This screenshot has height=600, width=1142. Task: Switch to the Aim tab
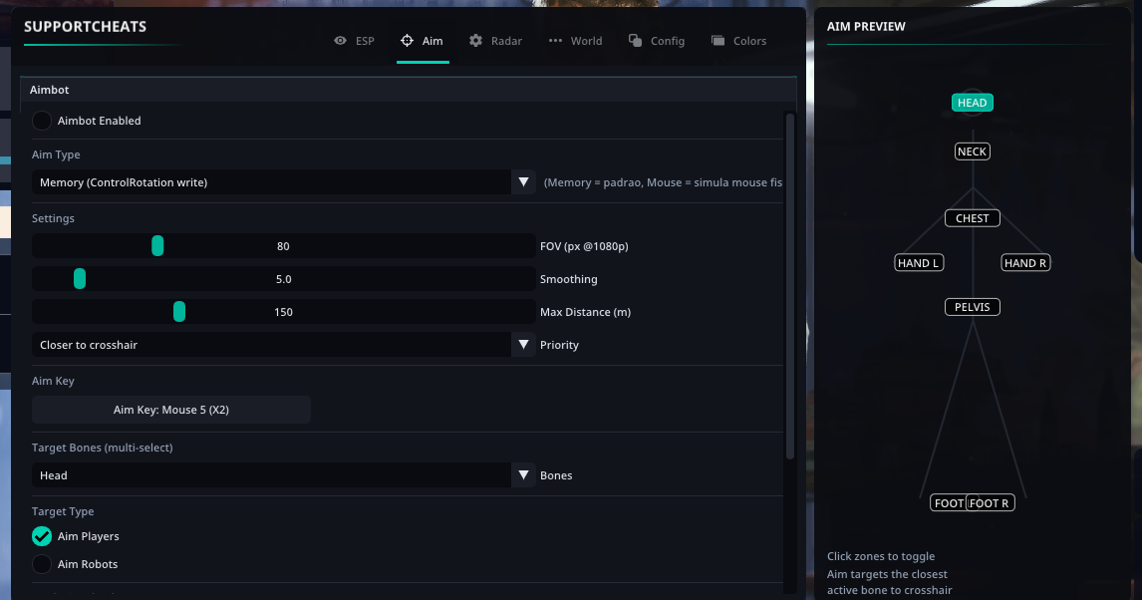point(423,41)
